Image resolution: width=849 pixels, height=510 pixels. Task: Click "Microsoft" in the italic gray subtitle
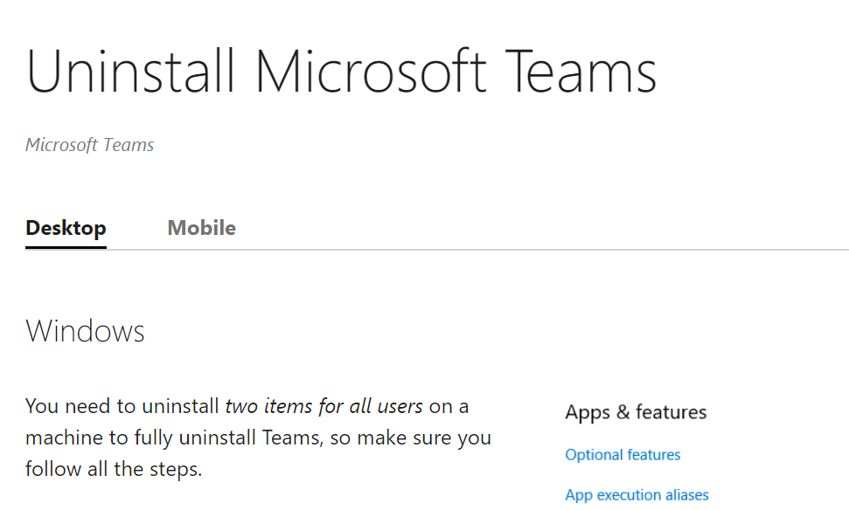point(59,145)
